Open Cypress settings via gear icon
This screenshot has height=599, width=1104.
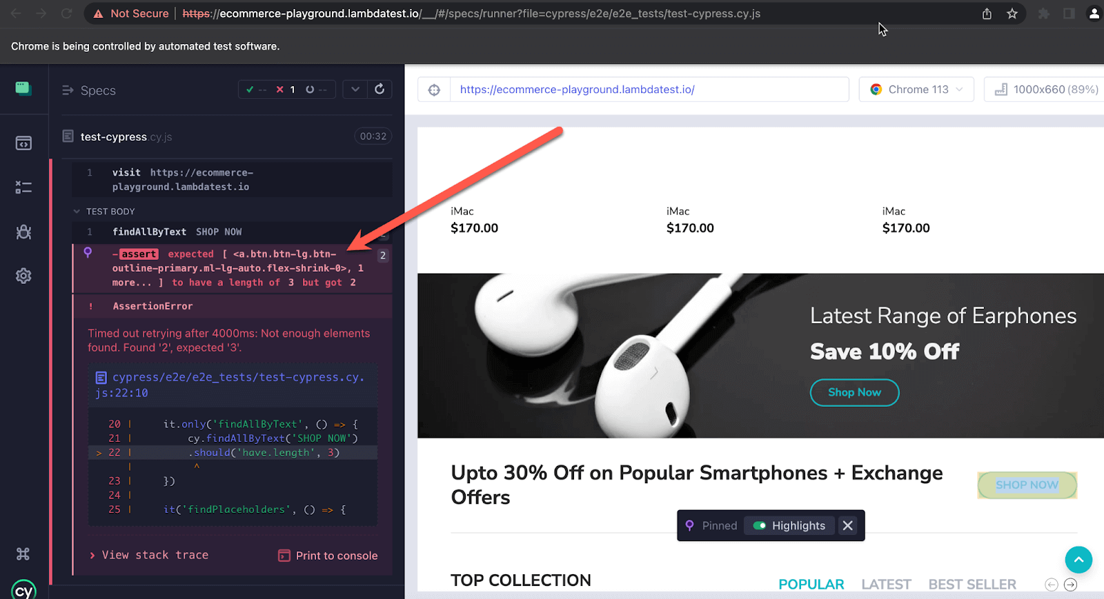23,276
